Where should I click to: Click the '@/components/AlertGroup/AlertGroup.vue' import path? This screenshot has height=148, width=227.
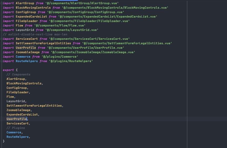82,3
